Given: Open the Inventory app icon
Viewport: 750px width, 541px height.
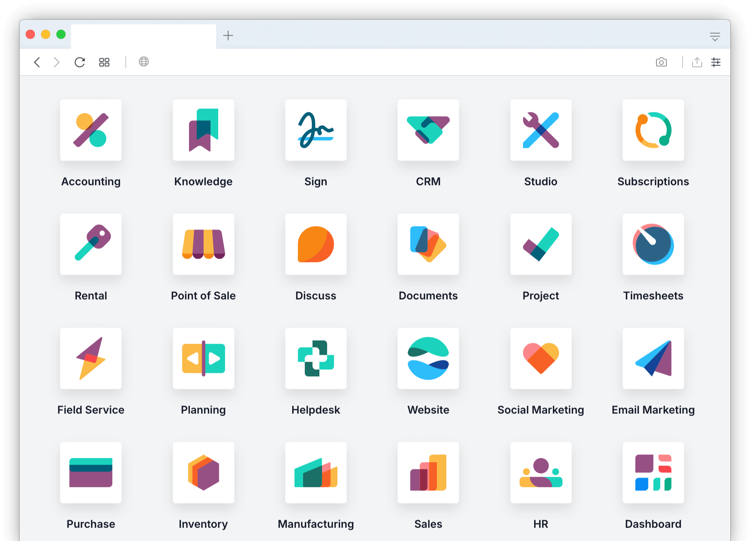Looking at the screenshot, I should tap(203, 472).
